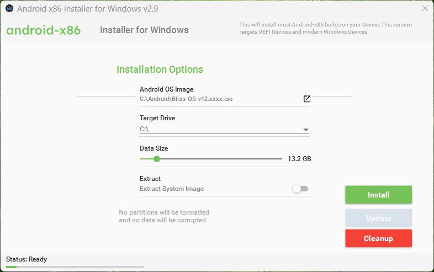Click the Data Size slider handle
434x272 pixels.
(x=157, y=159)
